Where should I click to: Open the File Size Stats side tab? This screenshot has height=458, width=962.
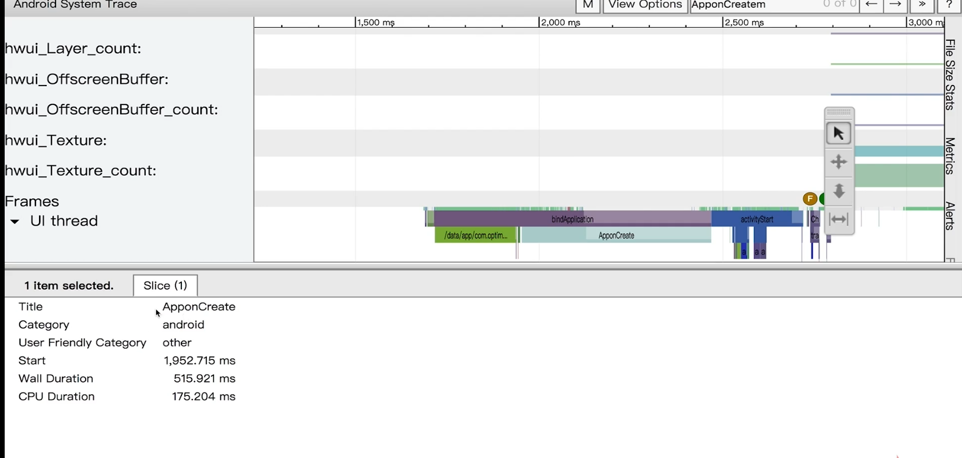[x=950, y=75]
